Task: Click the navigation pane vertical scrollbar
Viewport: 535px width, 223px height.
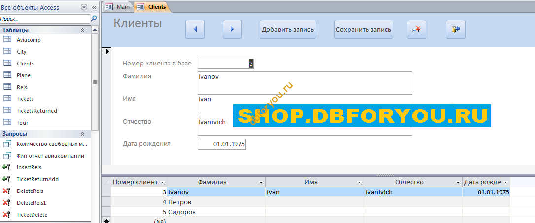Action: pos(95,82)
